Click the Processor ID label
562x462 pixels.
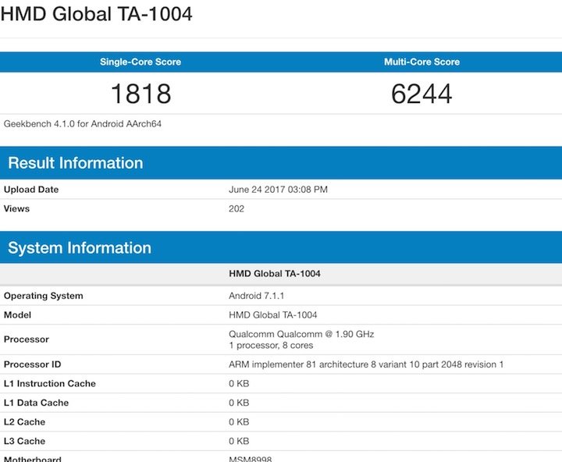(x=32, y=364)
